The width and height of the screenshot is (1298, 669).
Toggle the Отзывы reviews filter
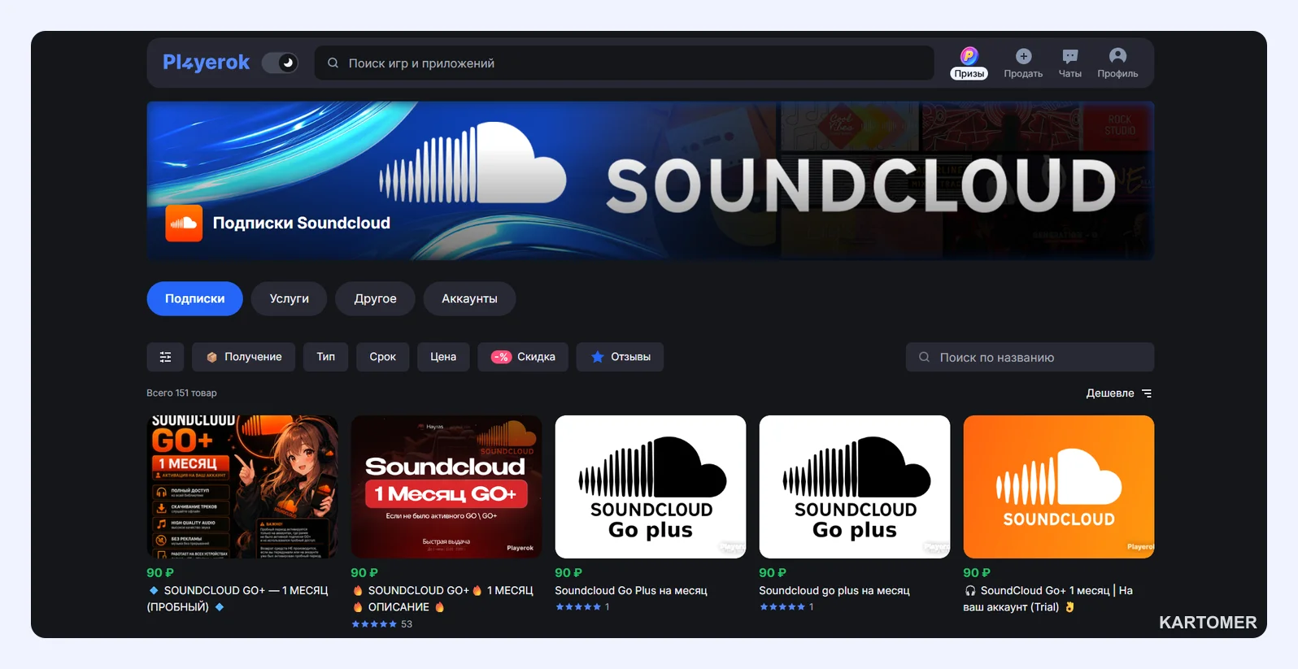[x=620, y=357]
